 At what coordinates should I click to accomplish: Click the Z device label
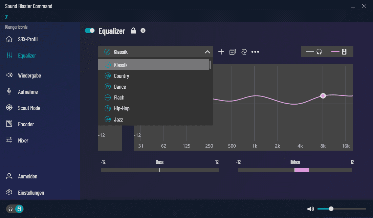coord(6,17)
